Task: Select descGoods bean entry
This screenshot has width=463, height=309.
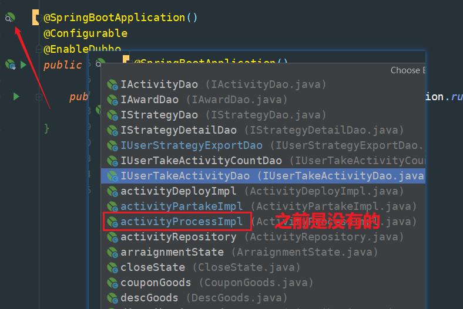Action: coord(263,298)
